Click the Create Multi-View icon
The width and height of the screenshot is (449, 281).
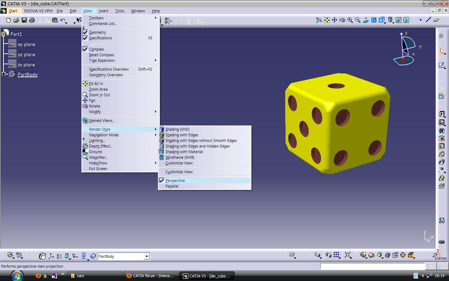coord(374,20)
